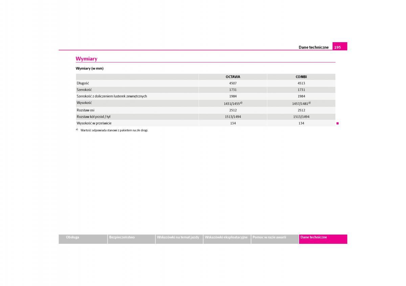Click the 1984 value in the COMBI column

click(301, 96)
